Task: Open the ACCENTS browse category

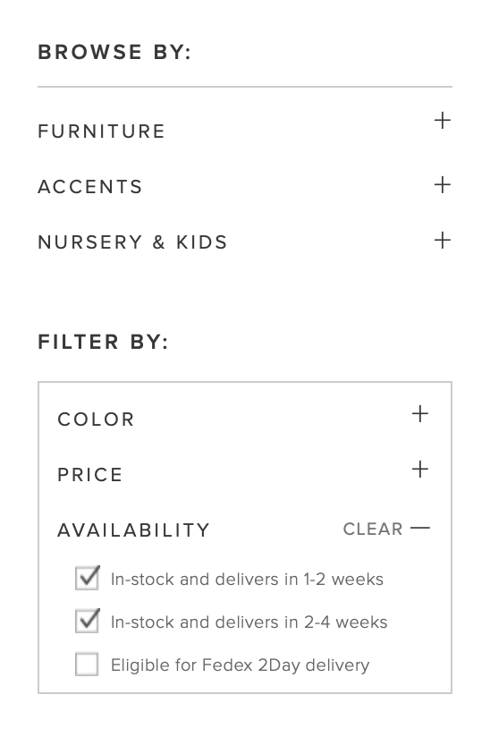Action: click(90, 187)
